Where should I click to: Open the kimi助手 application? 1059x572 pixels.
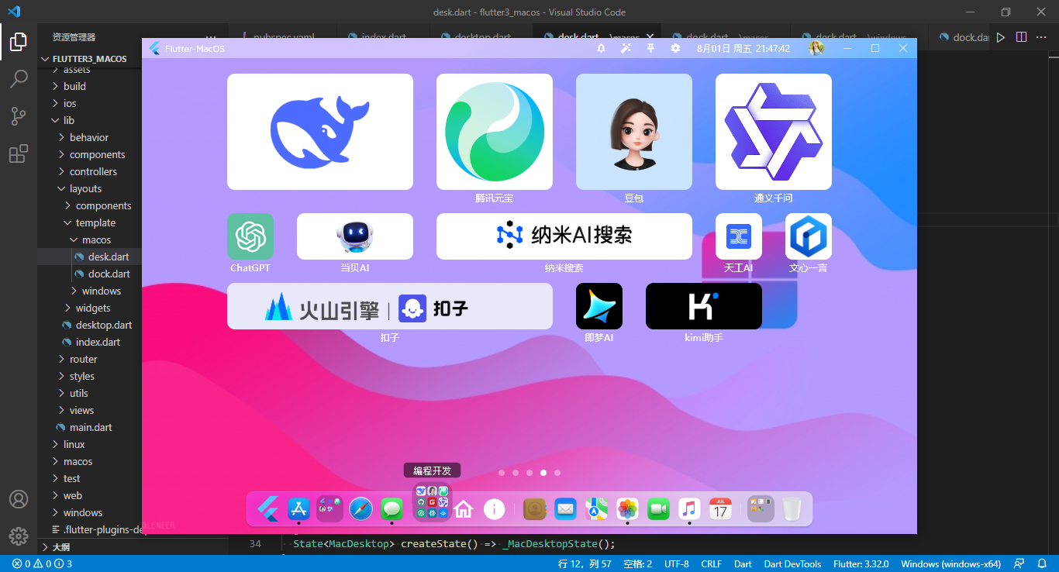pos(703,305)
